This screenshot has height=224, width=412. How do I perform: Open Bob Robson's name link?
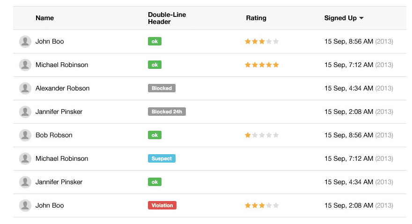[54, 135]
